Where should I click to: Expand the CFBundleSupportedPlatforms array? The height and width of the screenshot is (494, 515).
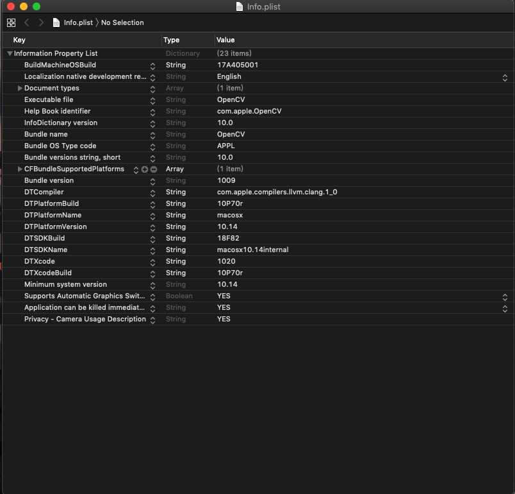click(x=20, y=169)
